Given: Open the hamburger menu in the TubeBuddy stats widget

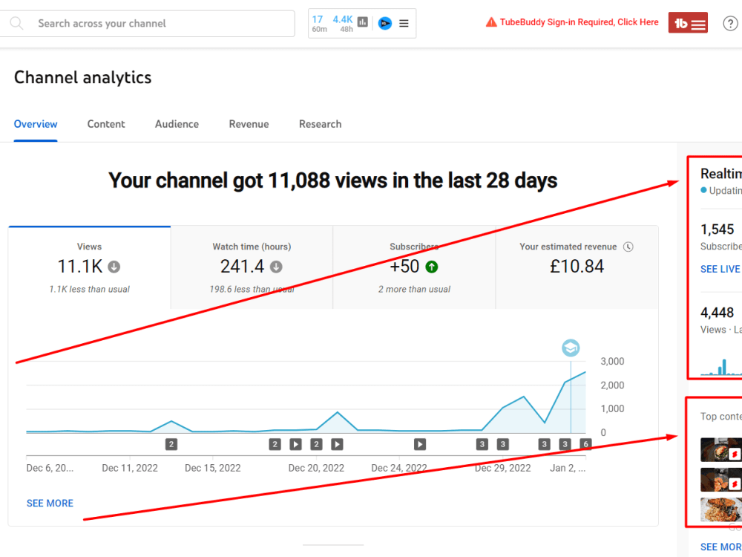Looking at the screenshot, I should (404, 23).
